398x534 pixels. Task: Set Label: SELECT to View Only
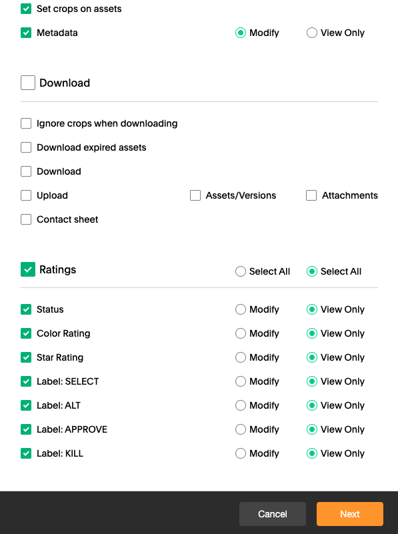pyautogui.click(x=311, y=381)
